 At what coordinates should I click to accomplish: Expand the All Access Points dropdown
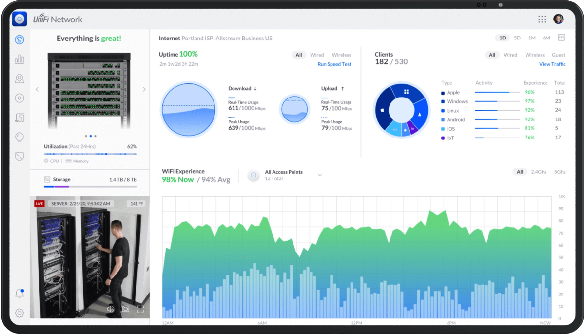pyautogui.click(x=320, y=175)
